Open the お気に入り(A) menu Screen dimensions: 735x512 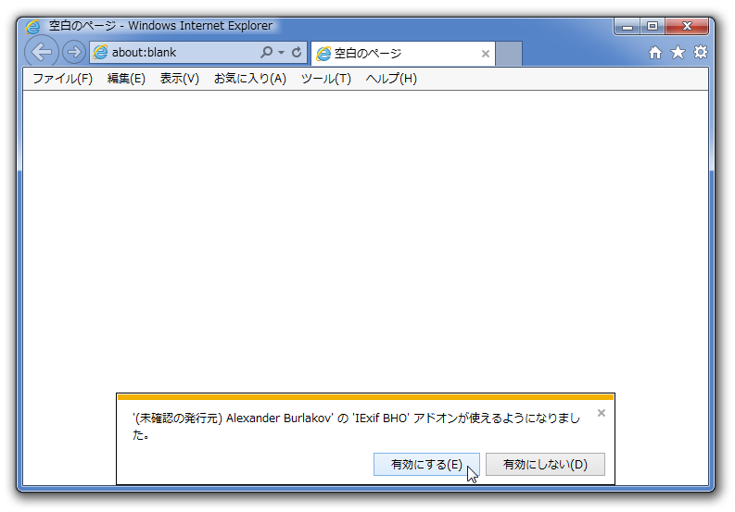[250, 78]
